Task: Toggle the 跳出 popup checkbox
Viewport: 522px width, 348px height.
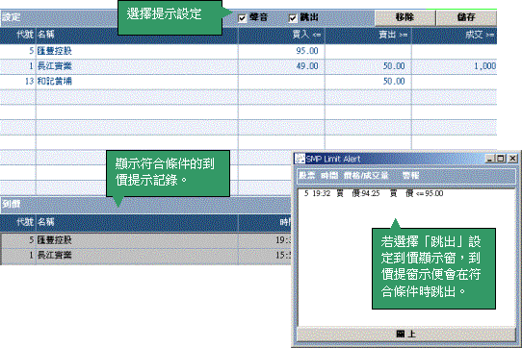Action: (293, 18)
